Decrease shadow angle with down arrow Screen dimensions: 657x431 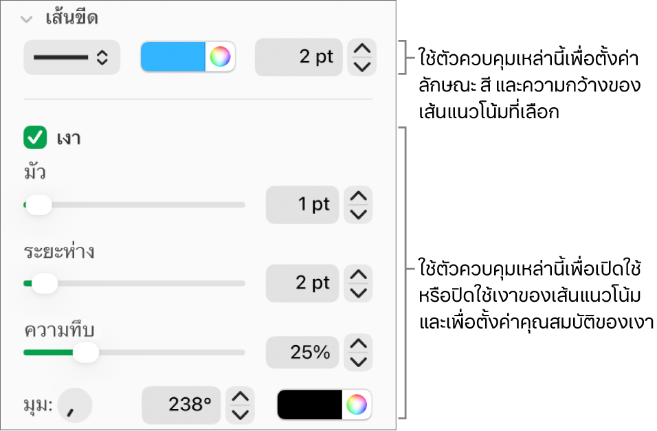point(240,415)
